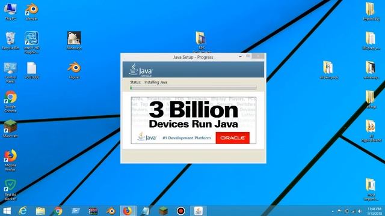Minimize the Java Setup window
Image resolution: width=385 pixels, height=216 pixels.
[x=240, y=56]
